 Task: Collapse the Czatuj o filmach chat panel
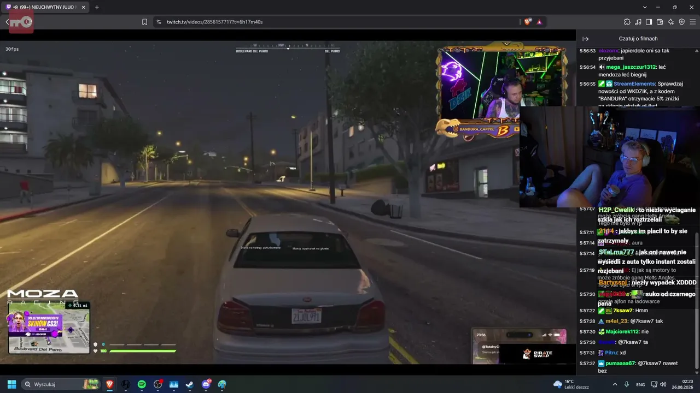tap(585, 39)
